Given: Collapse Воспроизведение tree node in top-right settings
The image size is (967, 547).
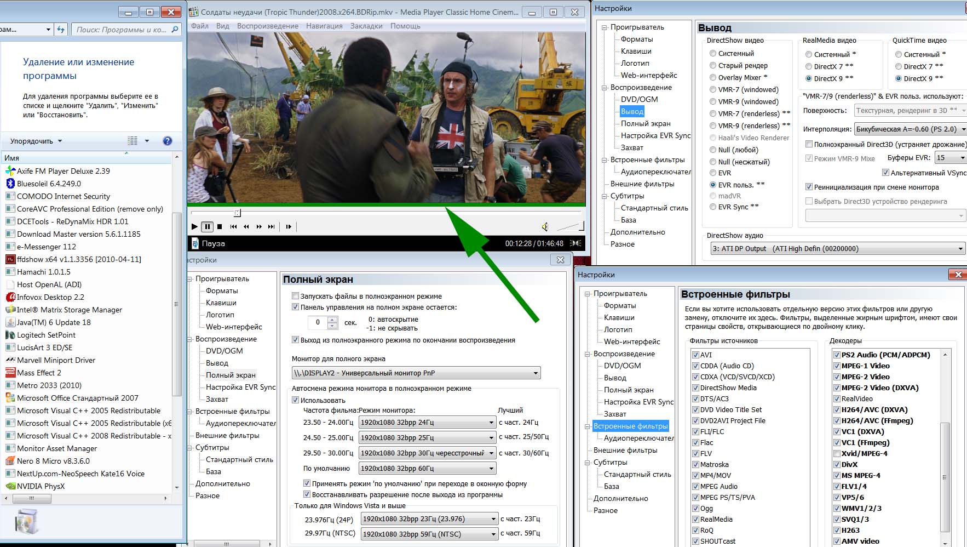Looking at the screenshot, I should coord(605,87).
